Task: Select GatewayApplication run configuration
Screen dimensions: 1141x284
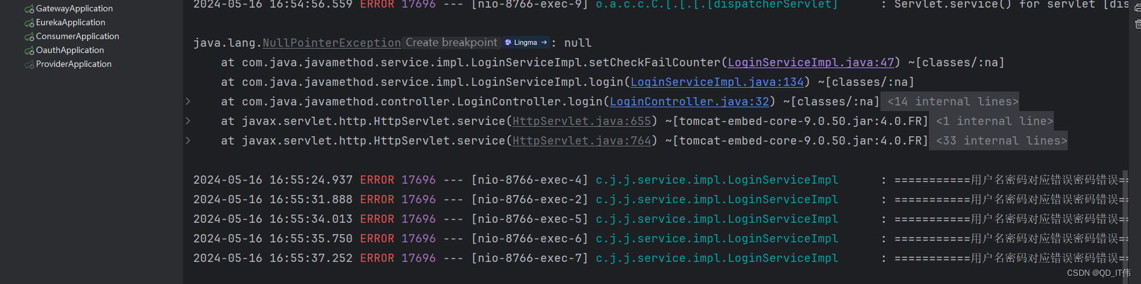Action: (74, 8)
